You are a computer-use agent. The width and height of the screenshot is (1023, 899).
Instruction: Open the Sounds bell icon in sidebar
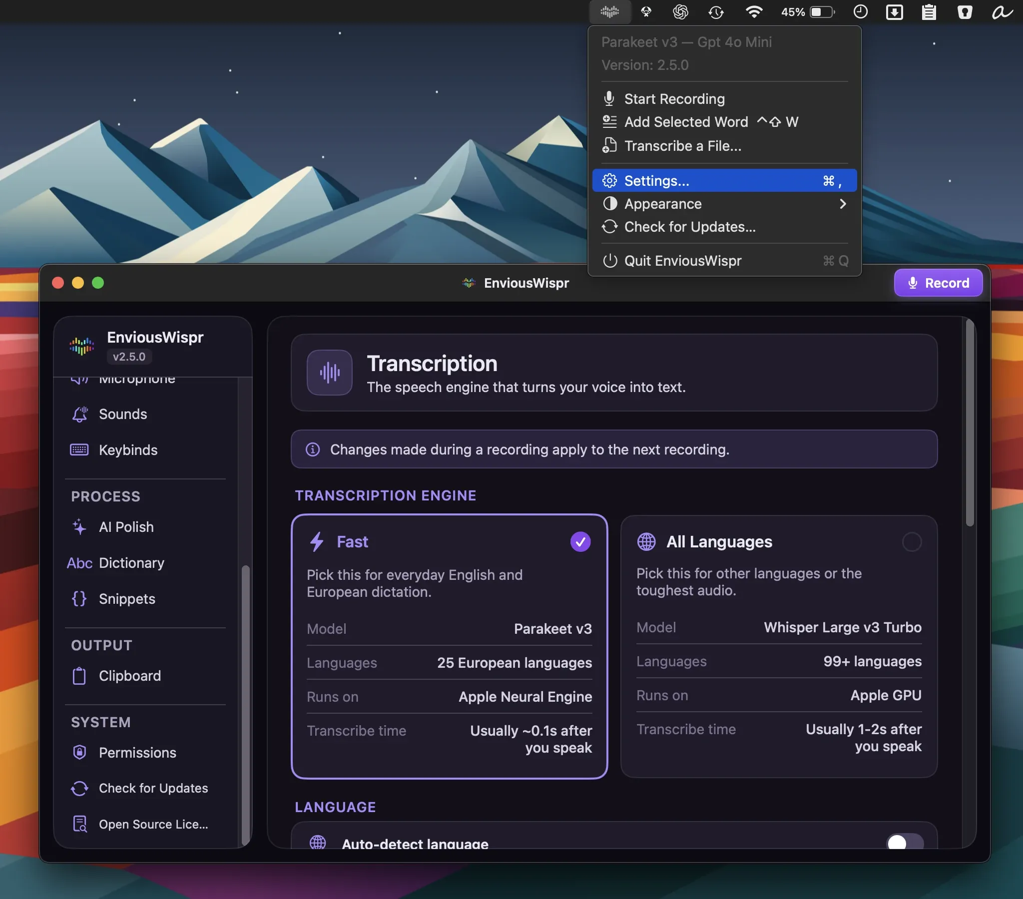79,414
